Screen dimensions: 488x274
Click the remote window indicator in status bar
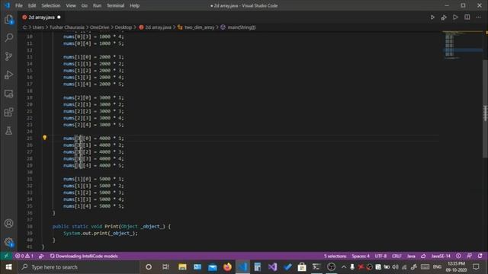point(6,256)
